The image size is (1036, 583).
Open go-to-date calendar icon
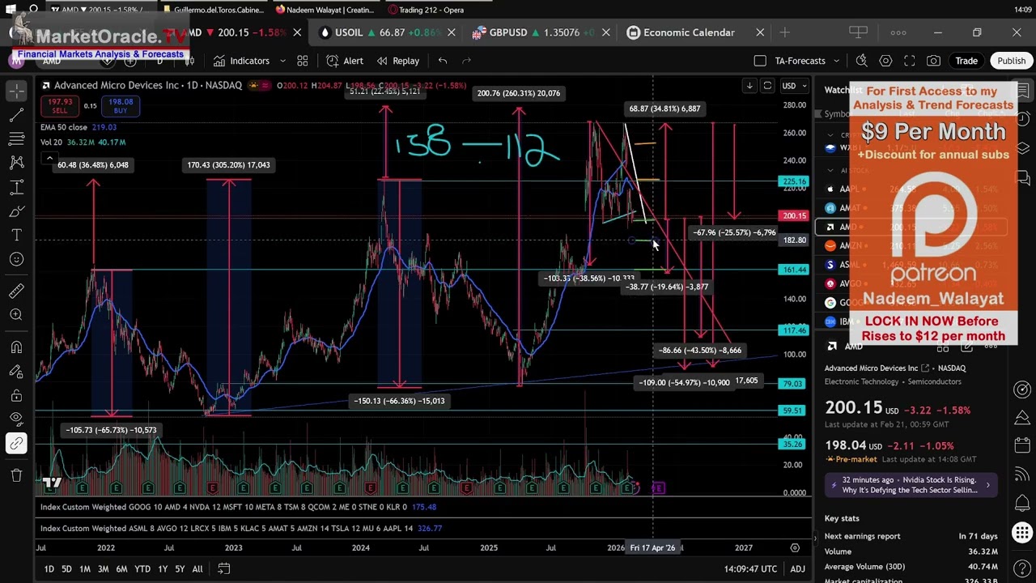click(x=223, y=569)
